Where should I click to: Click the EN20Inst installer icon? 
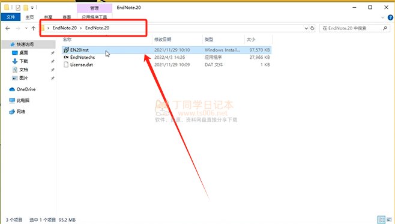[66, 50]
